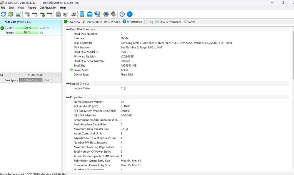The height and width of the screenshot is (175, 294).
Task: Click the Health 100 % green bar
Action: [27, 28]
